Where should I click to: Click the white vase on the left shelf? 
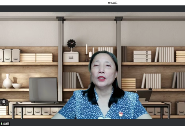click(7, 81)
